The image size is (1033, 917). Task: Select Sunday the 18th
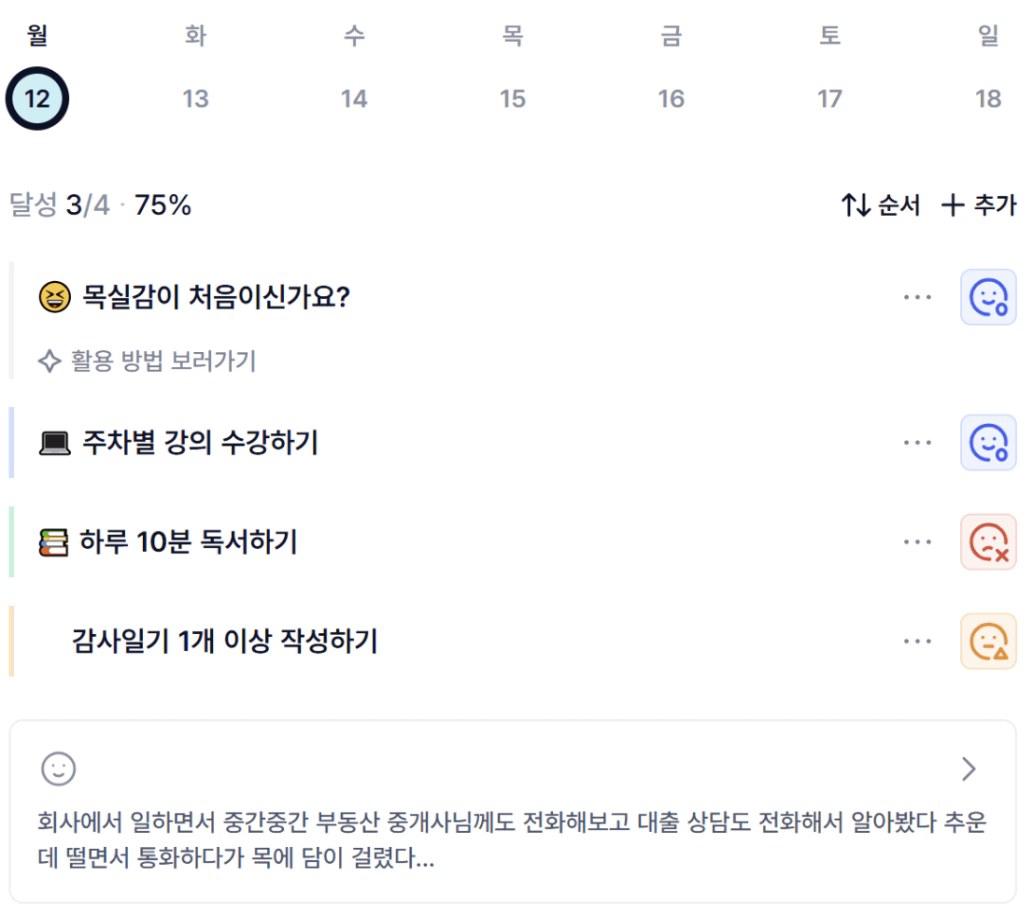tap(988, 98)
